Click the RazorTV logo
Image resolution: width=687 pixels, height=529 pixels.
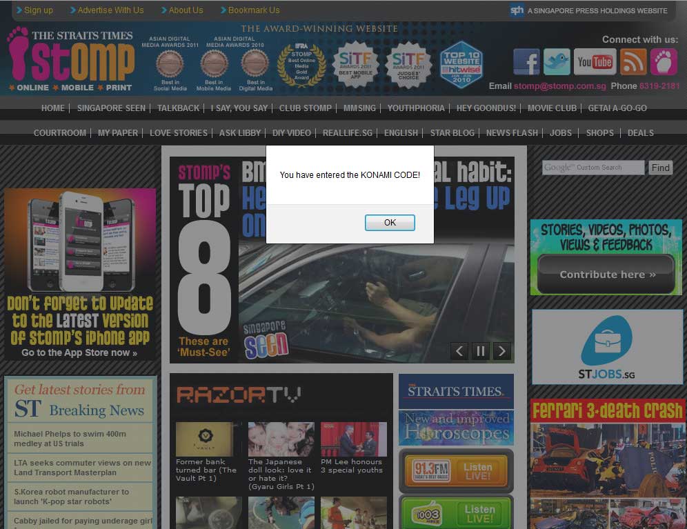239,395
